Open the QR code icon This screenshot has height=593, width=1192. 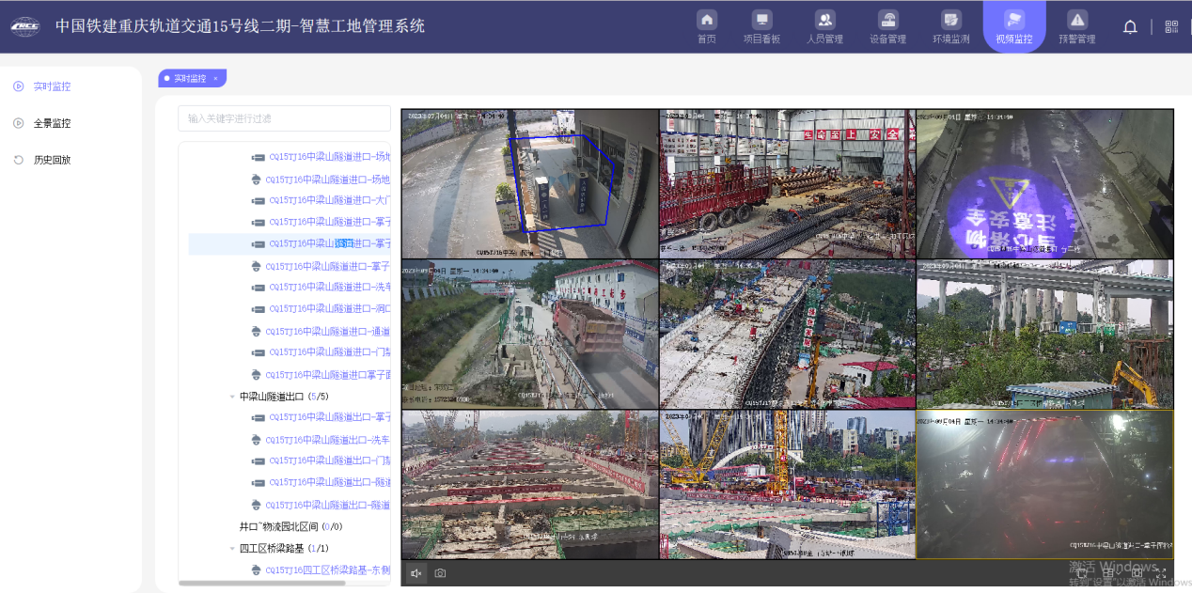point(1171,26)
